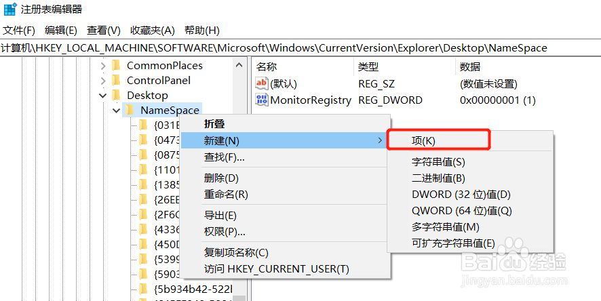
Task: Click folder icon of {5b934b42-522 subkey
Action: tap(143, 289)
